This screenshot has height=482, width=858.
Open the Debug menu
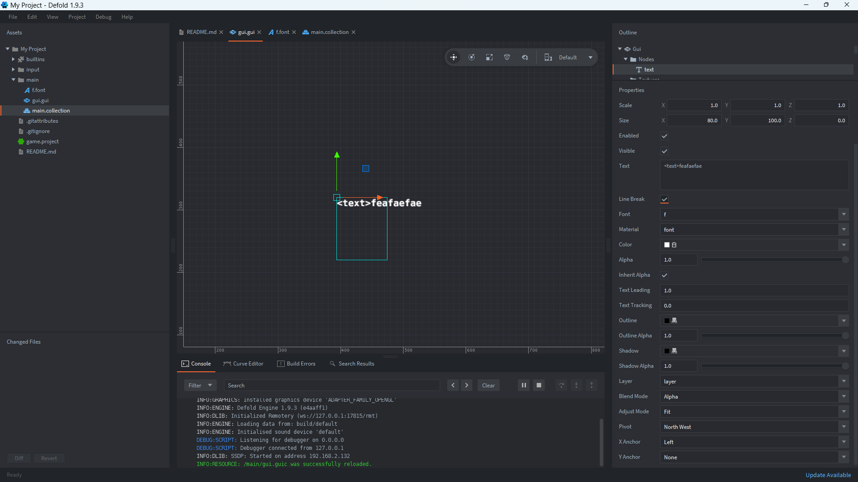tap(103, 17)
